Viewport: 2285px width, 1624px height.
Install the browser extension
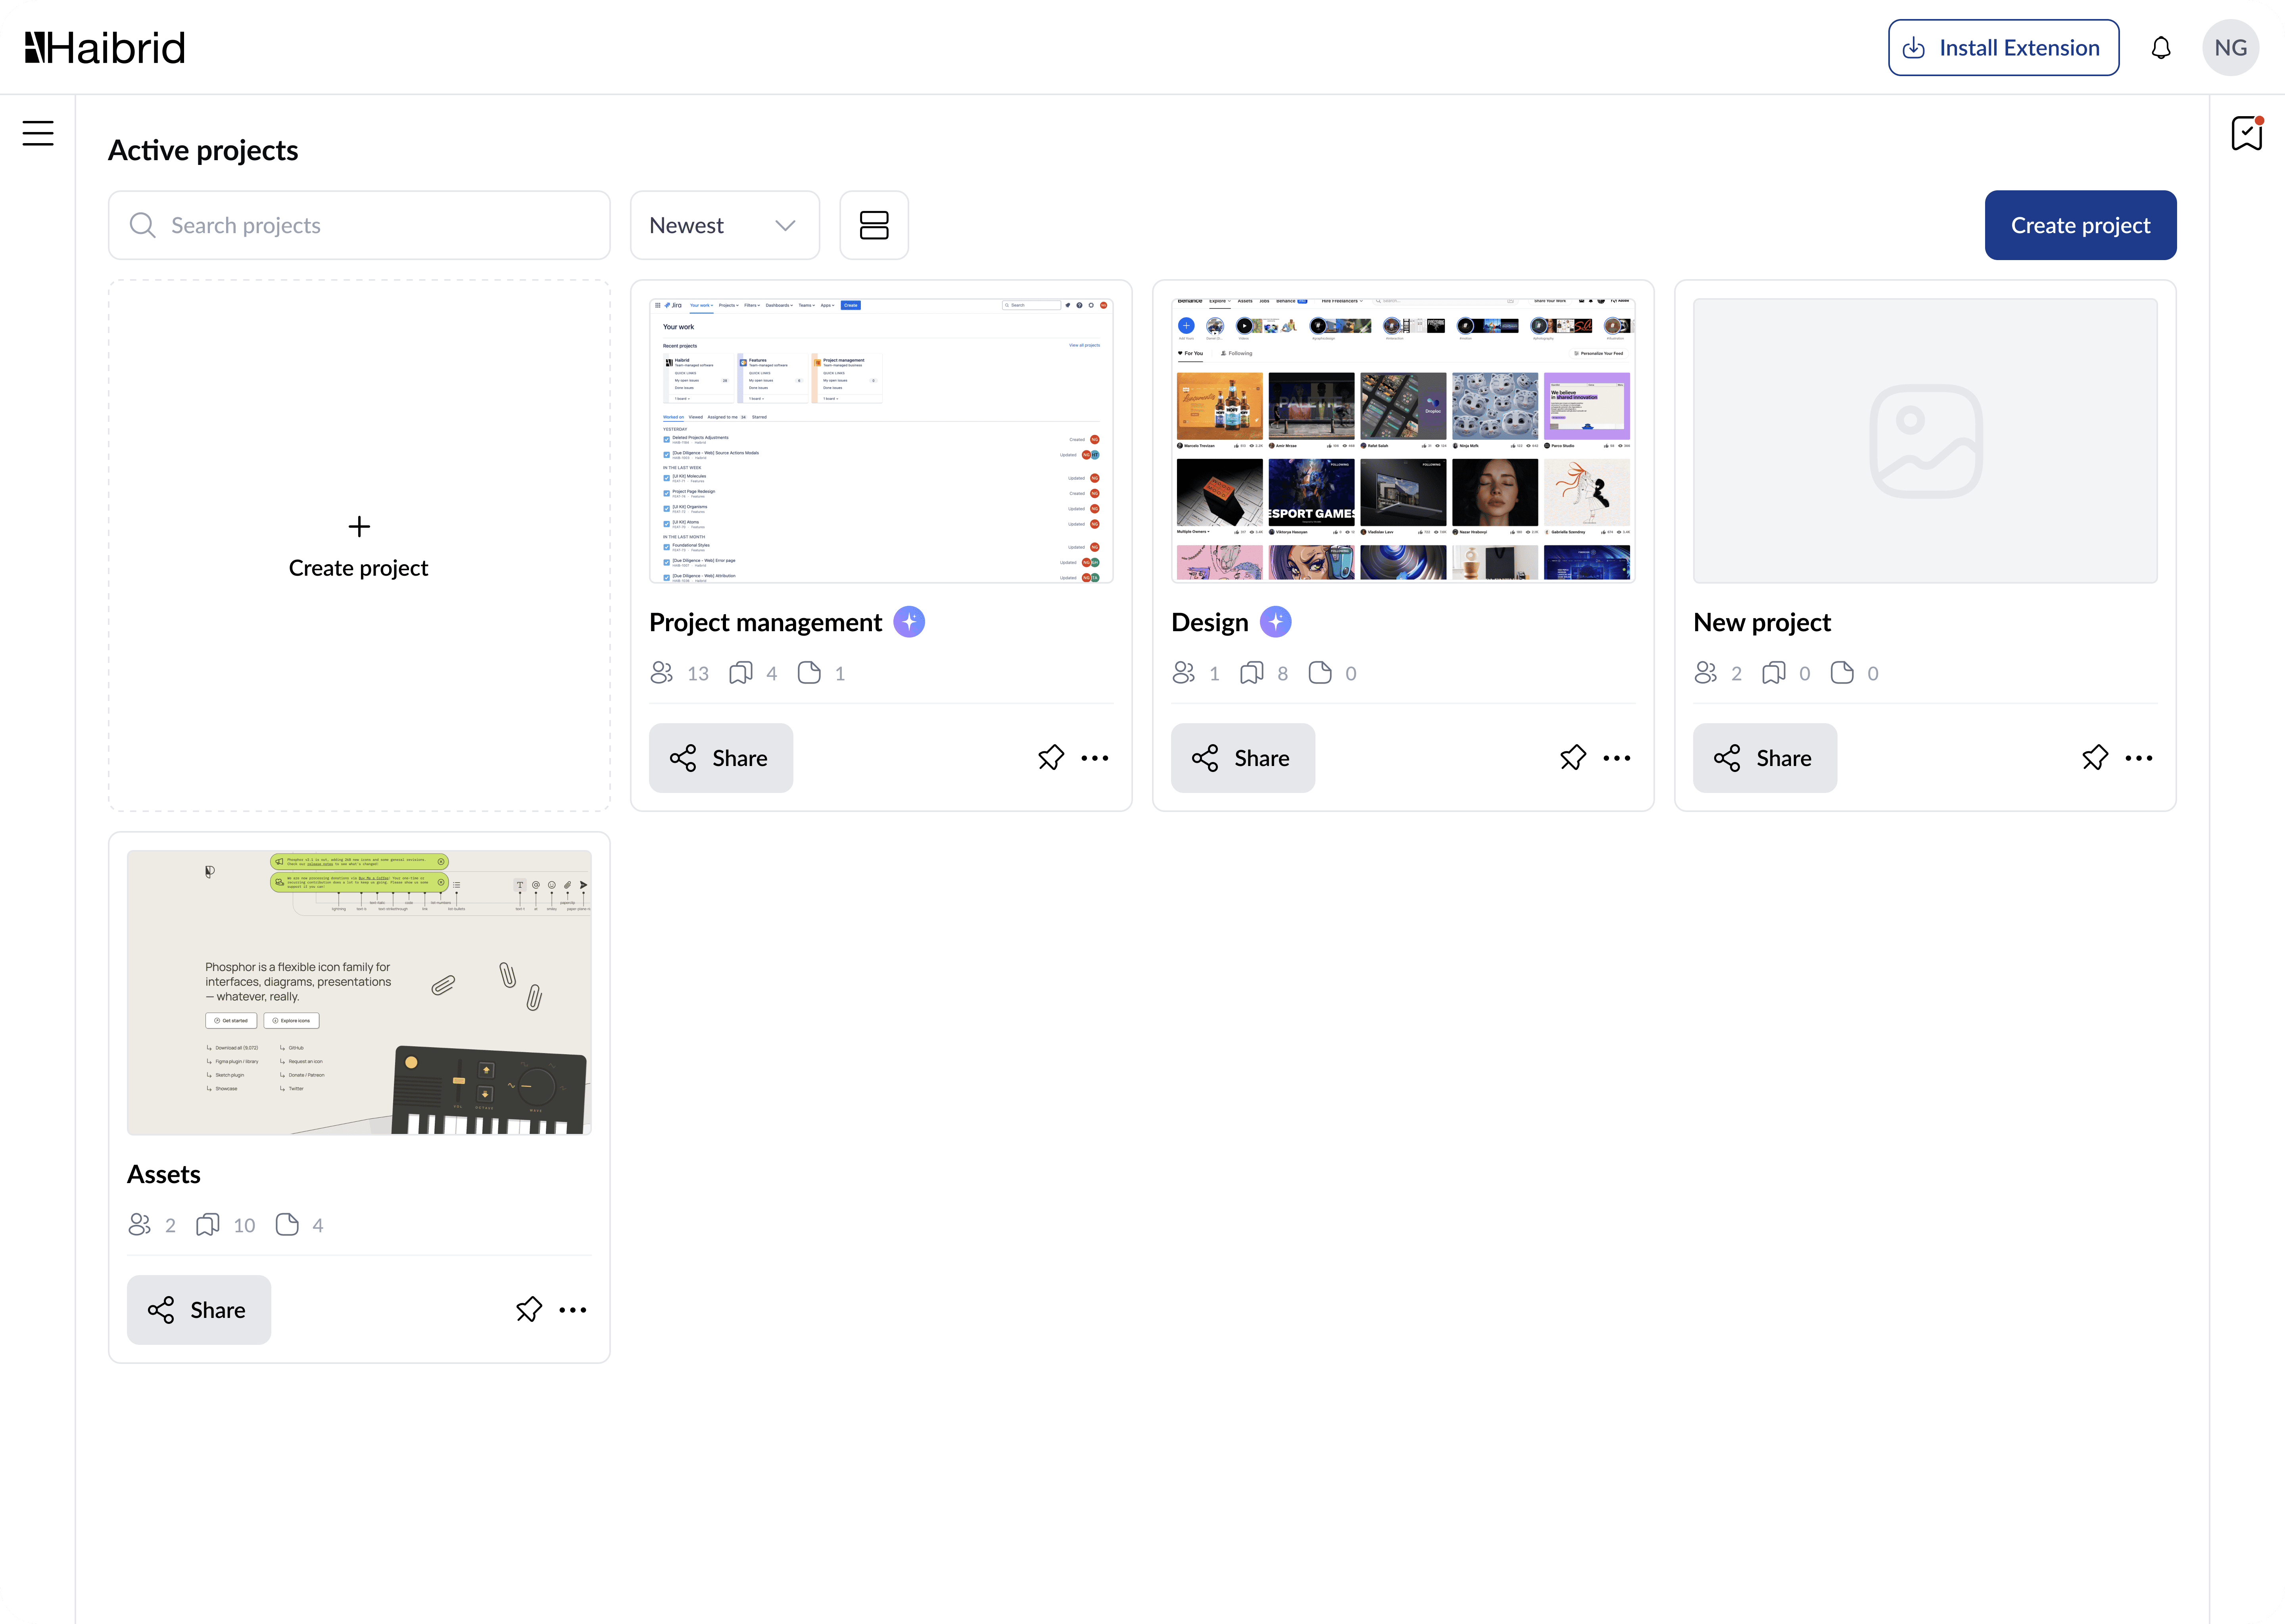click(2003, 48)
